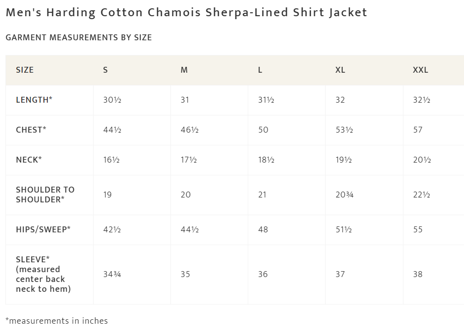Click the Shoulder to Shoulder row label
This screenshot has width=464, height=335.
[x=45, y=195]
